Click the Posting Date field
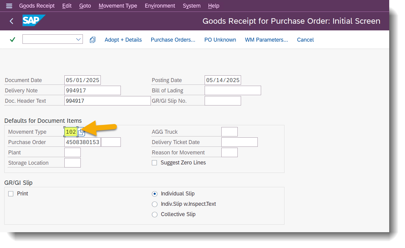Image resolution: width=405 pixels, height=248 pixels. click(x=223, y=80)
